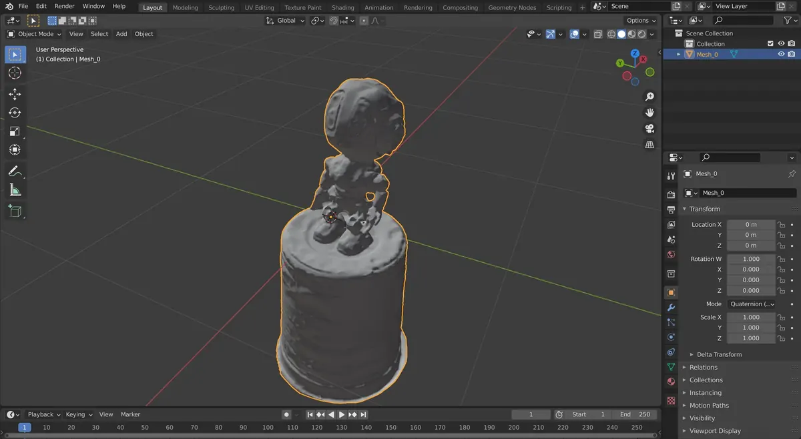Open the Modifiers properties tab
801x439 pixels.
[671, 308]
